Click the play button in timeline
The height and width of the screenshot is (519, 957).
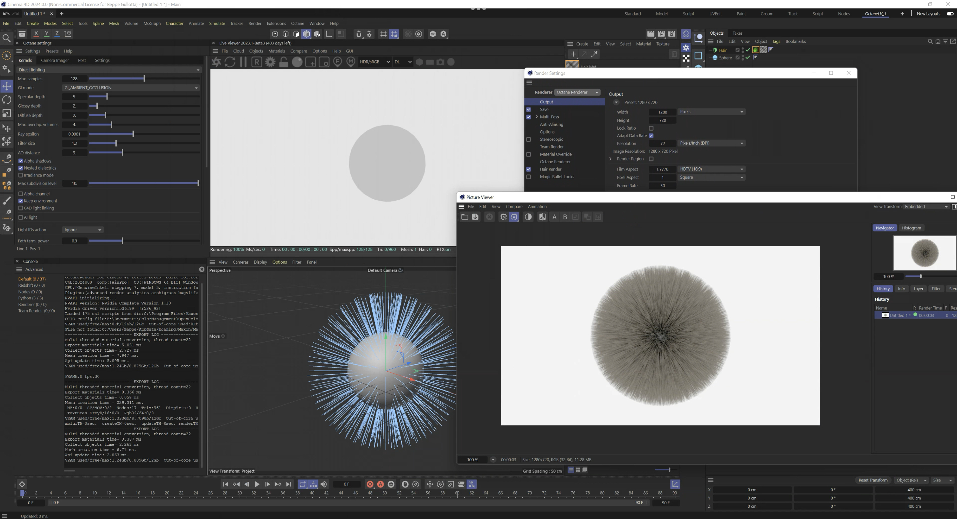point(257,484)
